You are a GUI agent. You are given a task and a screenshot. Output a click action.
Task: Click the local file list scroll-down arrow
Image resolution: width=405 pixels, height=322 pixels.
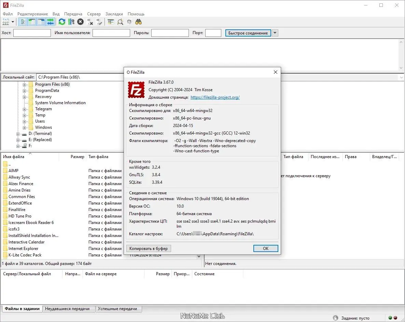tap(199, 256)
